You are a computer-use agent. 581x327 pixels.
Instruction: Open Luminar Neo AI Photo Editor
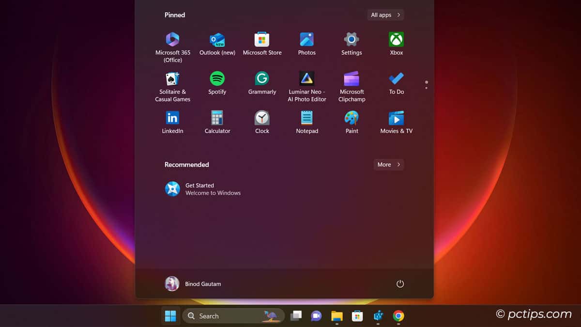click(306, 80)
